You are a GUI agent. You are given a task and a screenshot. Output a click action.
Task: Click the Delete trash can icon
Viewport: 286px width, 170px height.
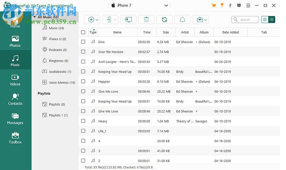(x=146, y=19)
